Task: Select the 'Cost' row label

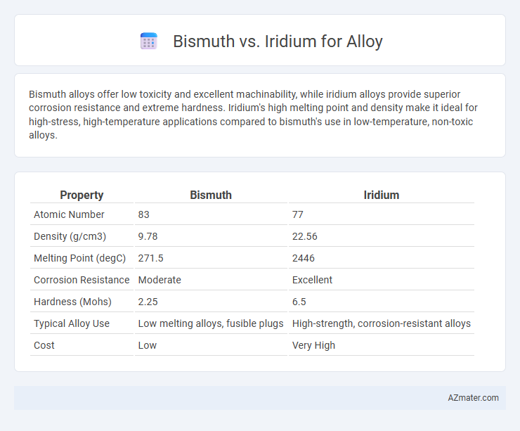Action: coord(44,345)
